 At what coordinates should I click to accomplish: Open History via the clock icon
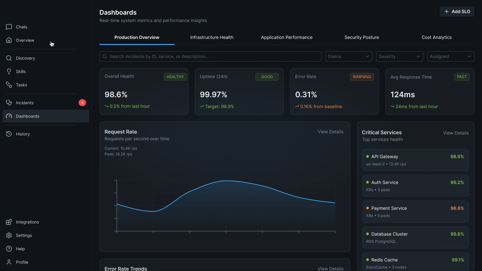click(x=9, y=134)
